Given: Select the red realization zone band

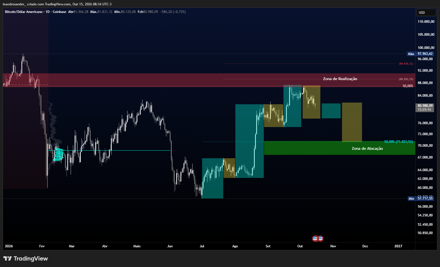Looking at the screenshot, I should coord(209,80).
